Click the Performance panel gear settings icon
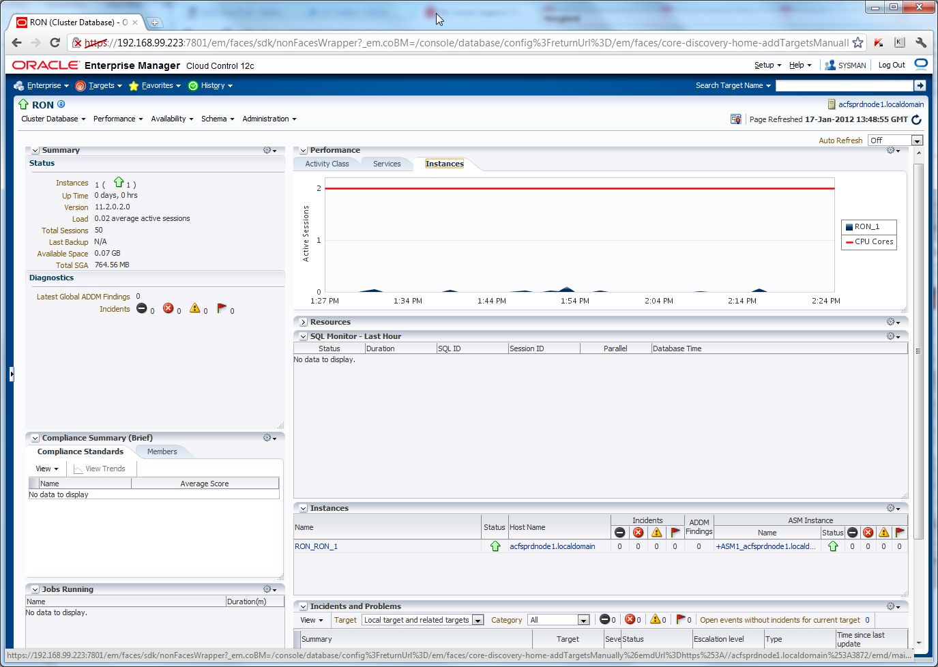This screenshot has width=938, height=667. (x=892, y=150)
